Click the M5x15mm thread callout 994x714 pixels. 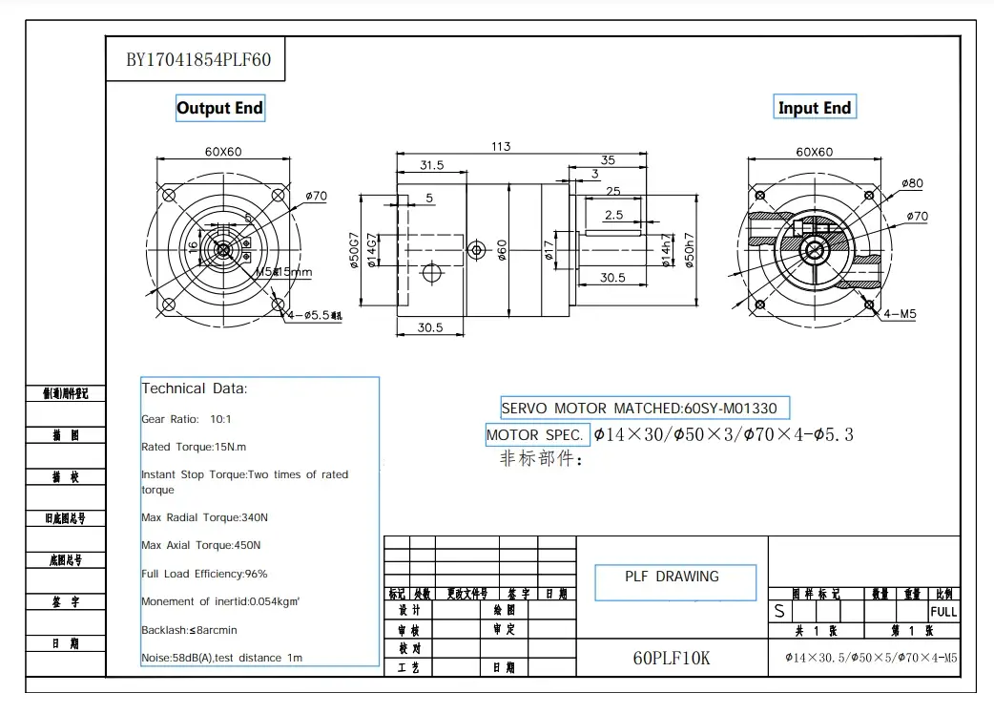(283, 272)
